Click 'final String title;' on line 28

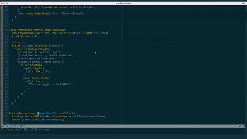pyautogui.click(x=25, y=36)
